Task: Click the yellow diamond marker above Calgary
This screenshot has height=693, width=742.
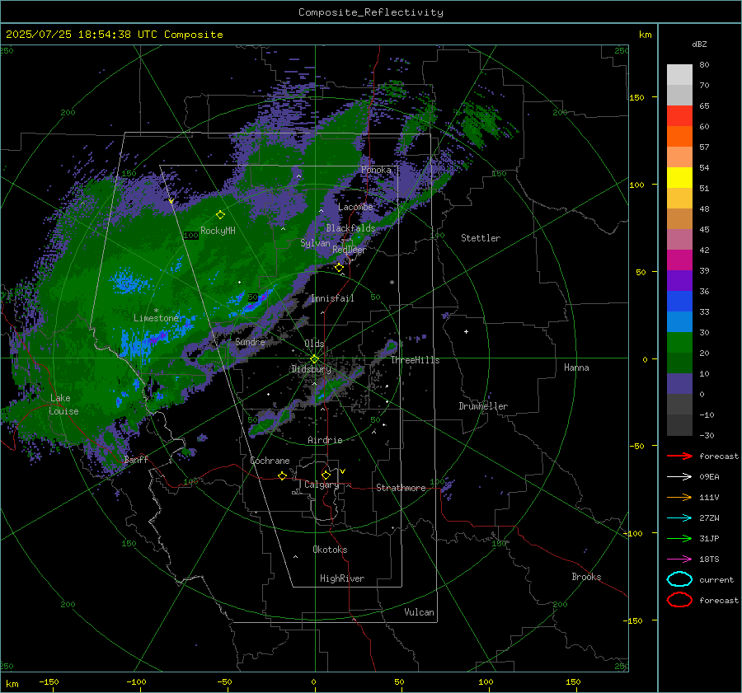Action: coord(326,475)
